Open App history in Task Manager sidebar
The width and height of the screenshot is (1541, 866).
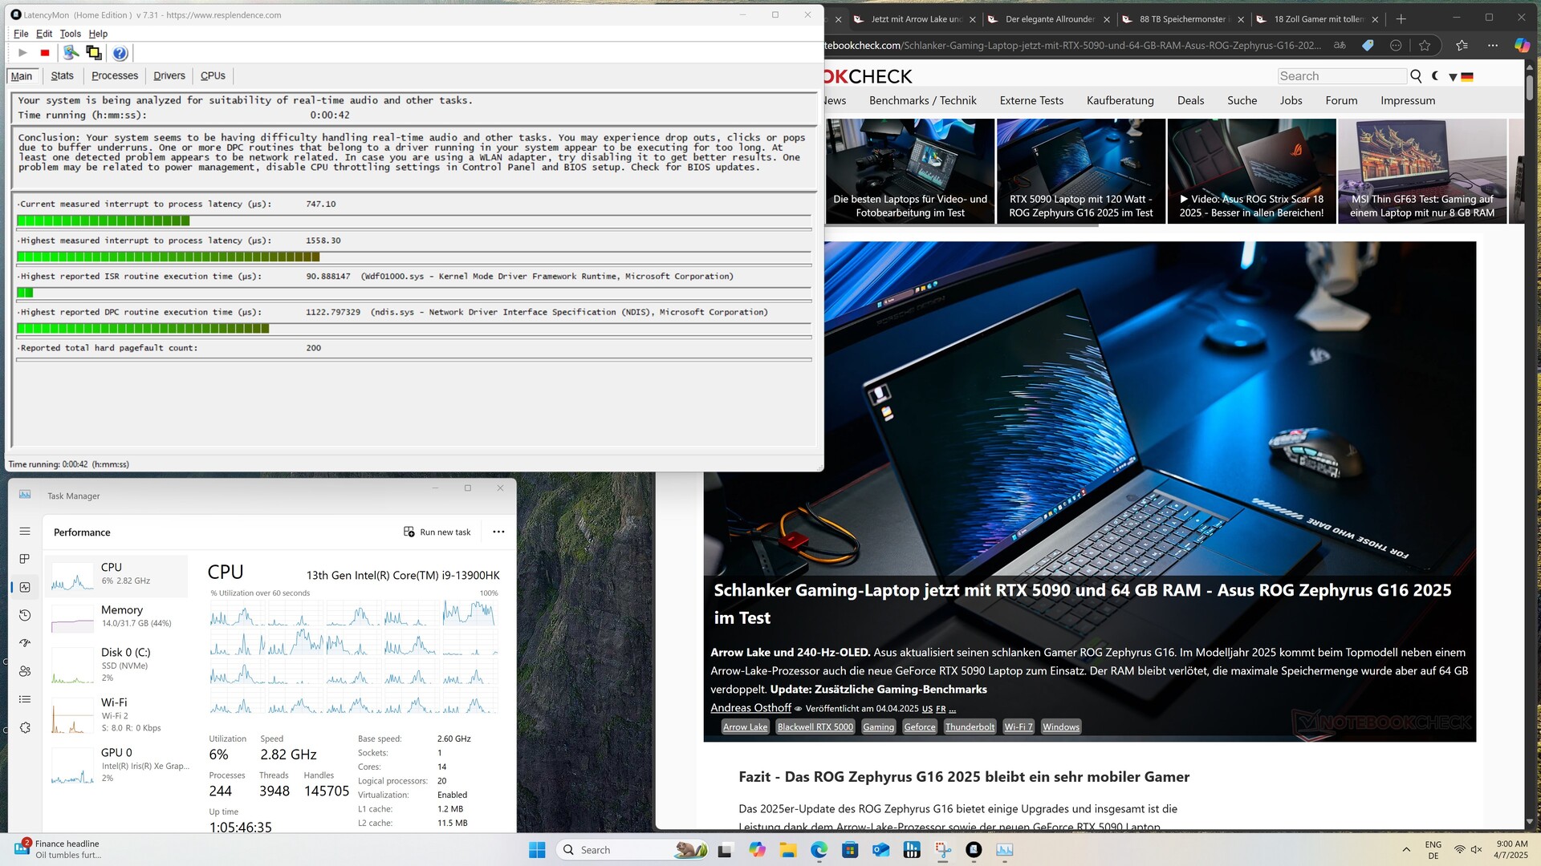(x=25, y=615)
